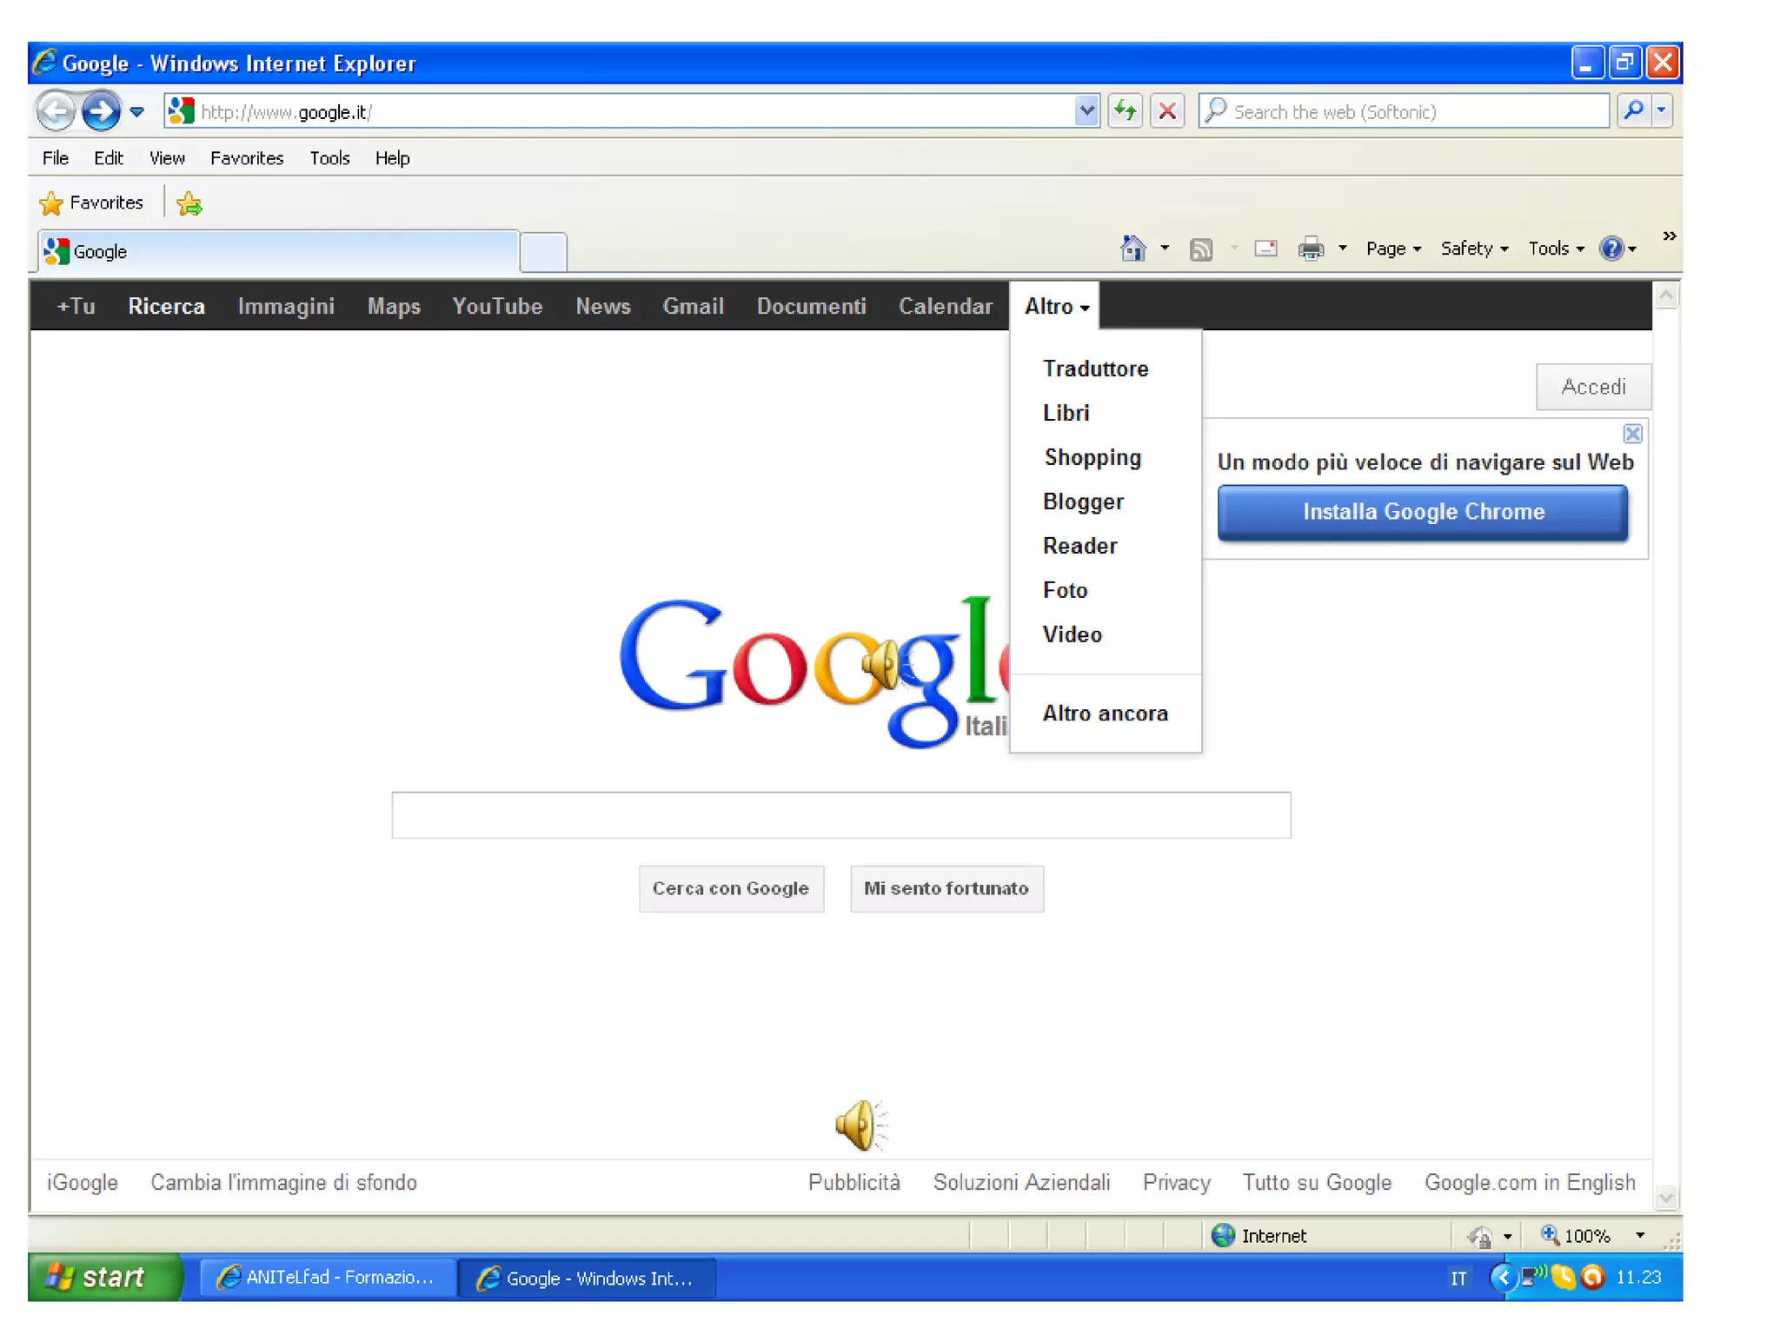Click inside the Google search input field

840,814
